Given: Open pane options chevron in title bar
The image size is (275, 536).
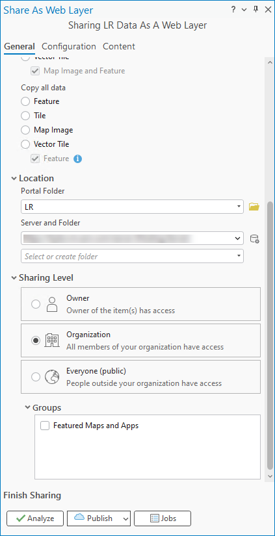Looking at the screenshot, I should 244,10.
